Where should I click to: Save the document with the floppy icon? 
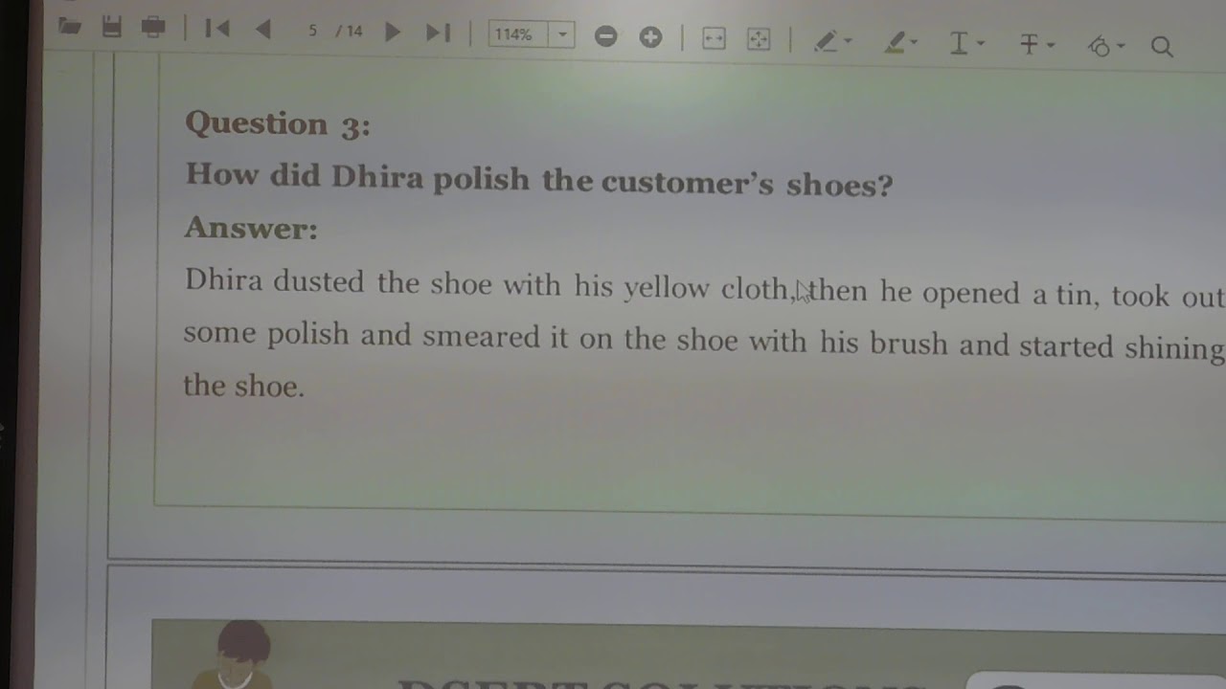click(112, 27)
